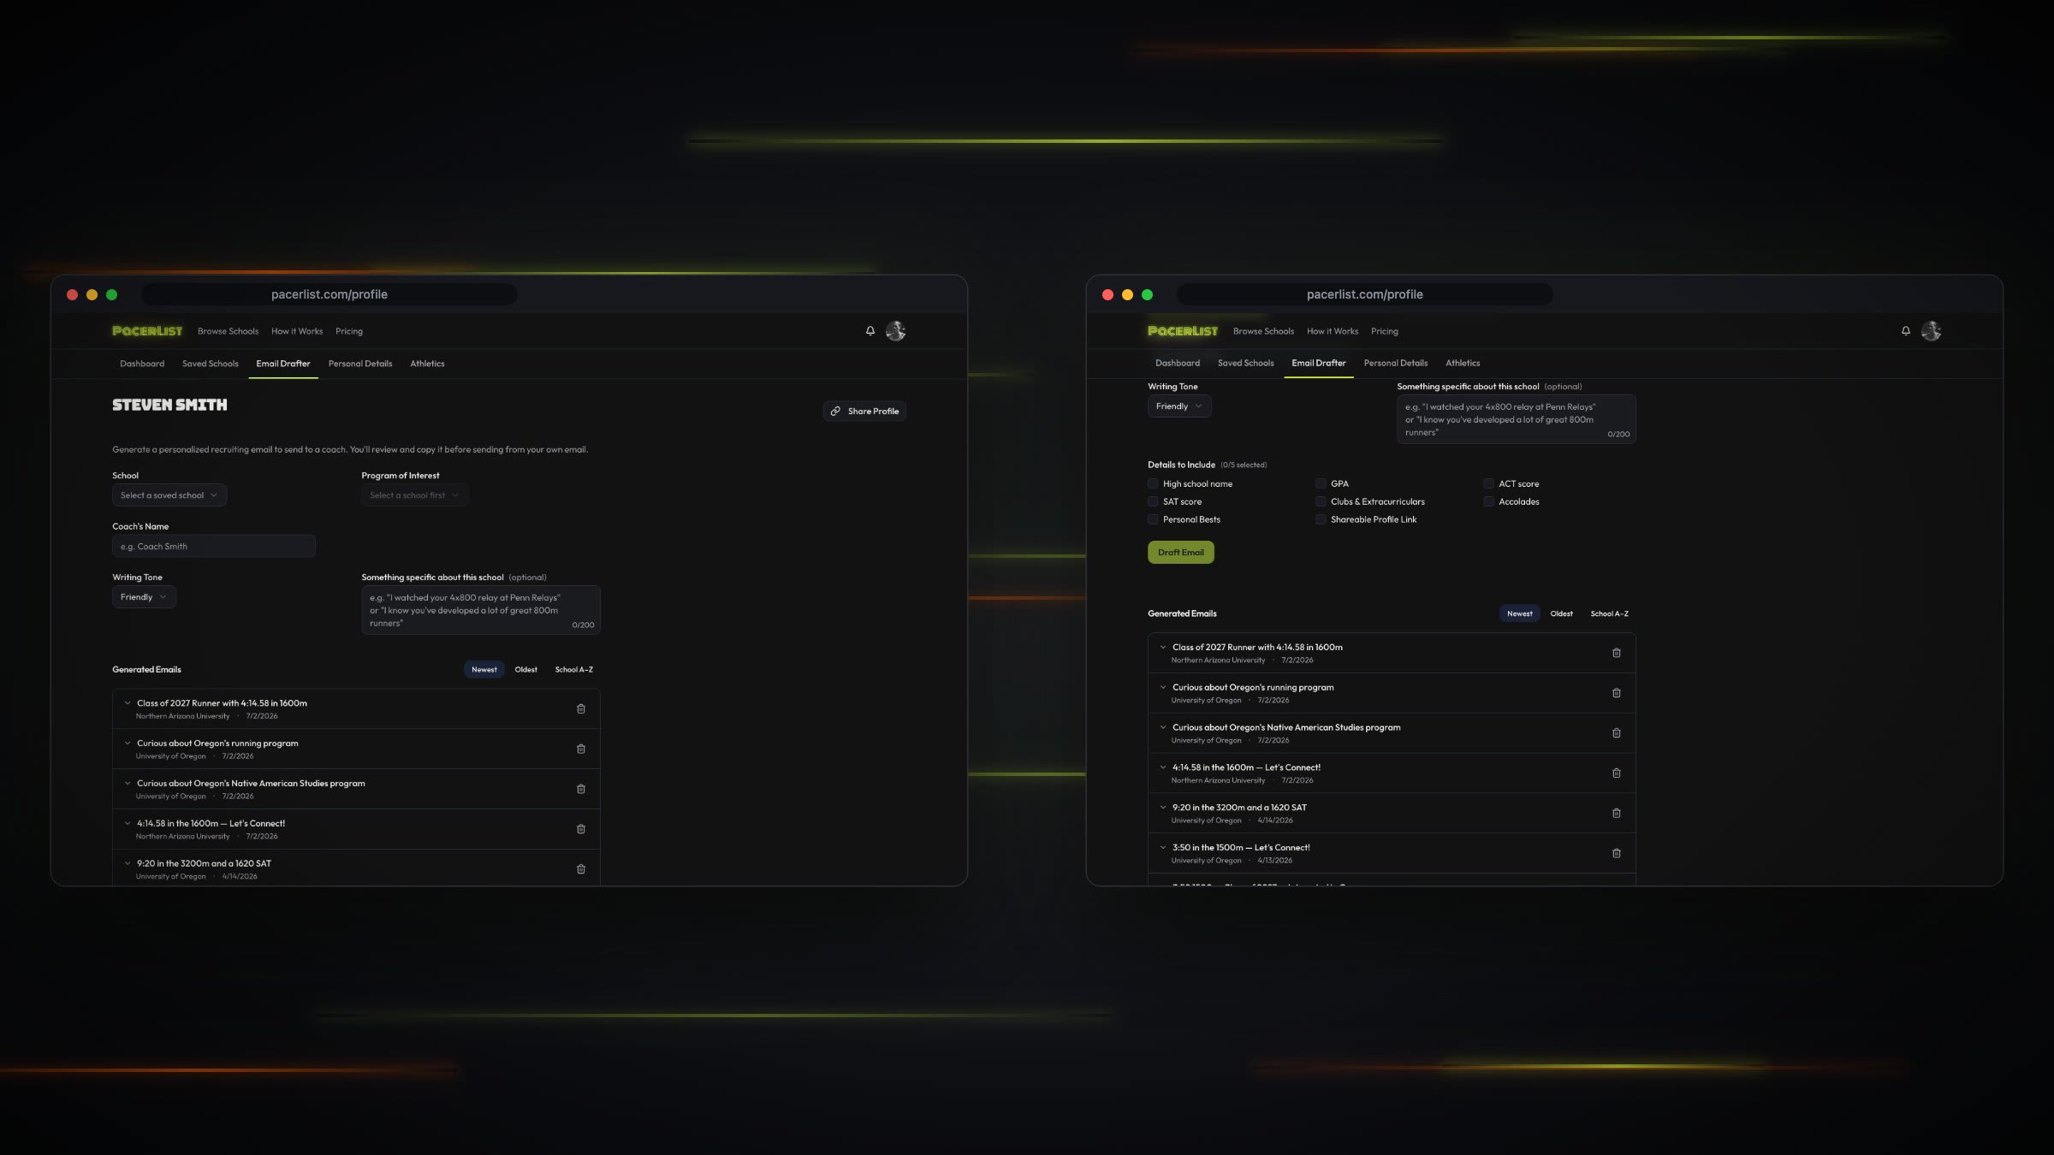Expand '9:20 in the 3200m' email in right window
The image size is (2054, 1155).
1163,808
